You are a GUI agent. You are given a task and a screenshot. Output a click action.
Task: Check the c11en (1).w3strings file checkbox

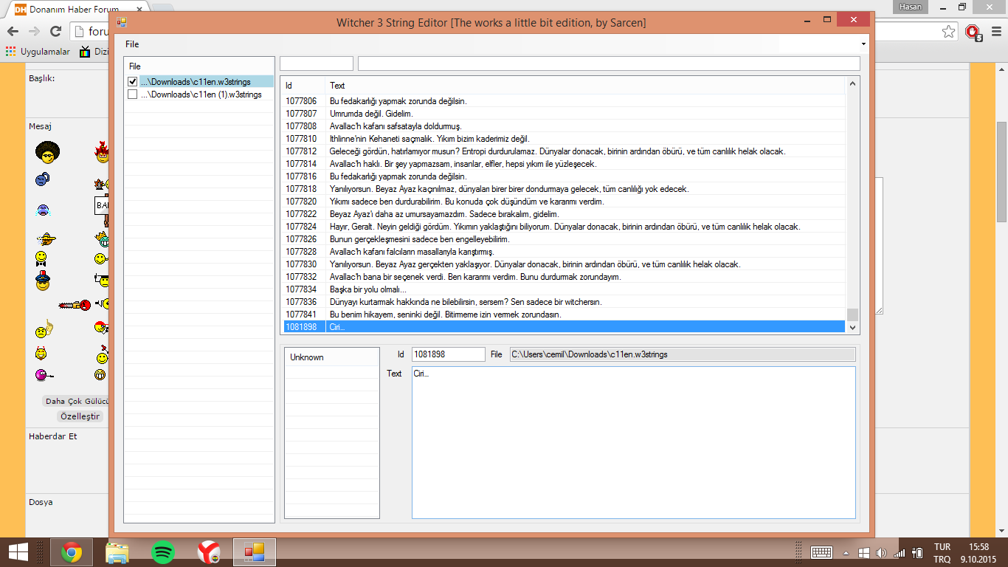pos(133,94)
